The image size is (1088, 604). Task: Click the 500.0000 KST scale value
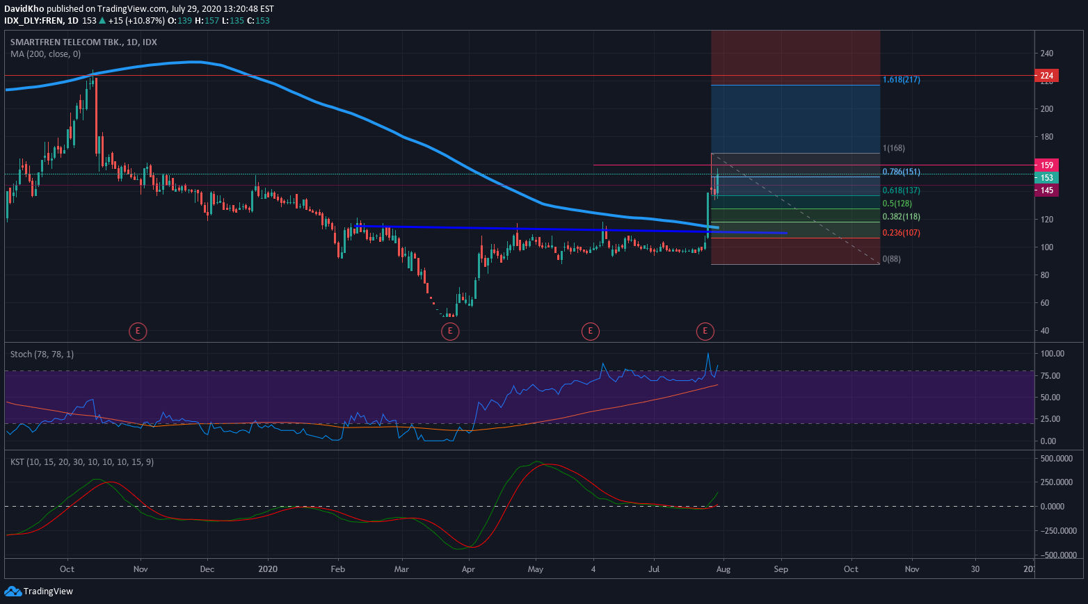(1057, 459)
